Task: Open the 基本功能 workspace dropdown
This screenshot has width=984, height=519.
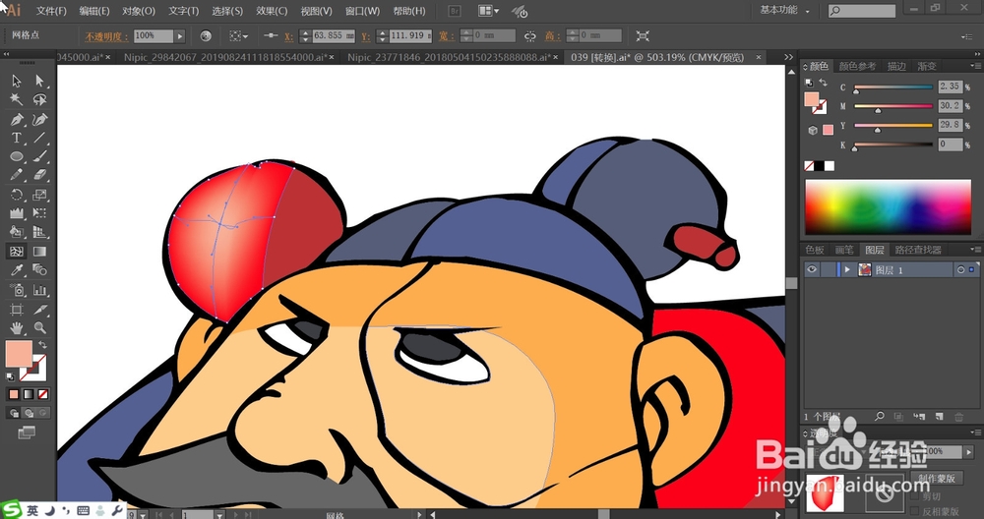Action: coord(784,10)
